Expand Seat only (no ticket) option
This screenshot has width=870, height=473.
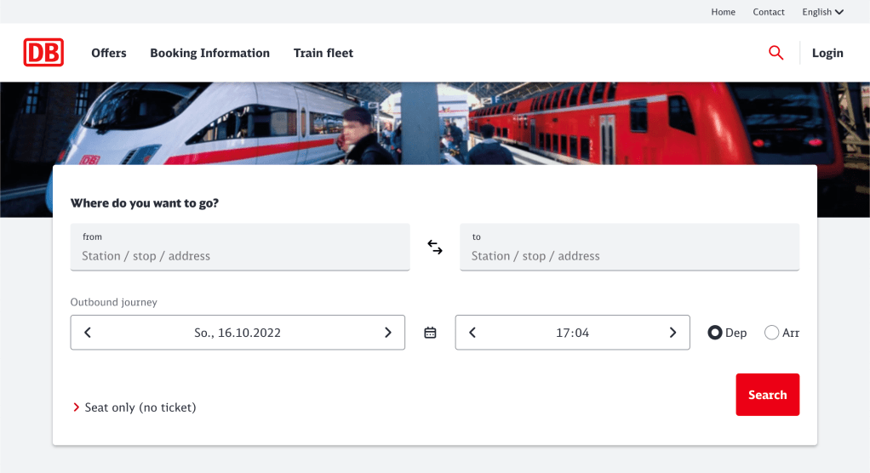click(x=136, y=407)
